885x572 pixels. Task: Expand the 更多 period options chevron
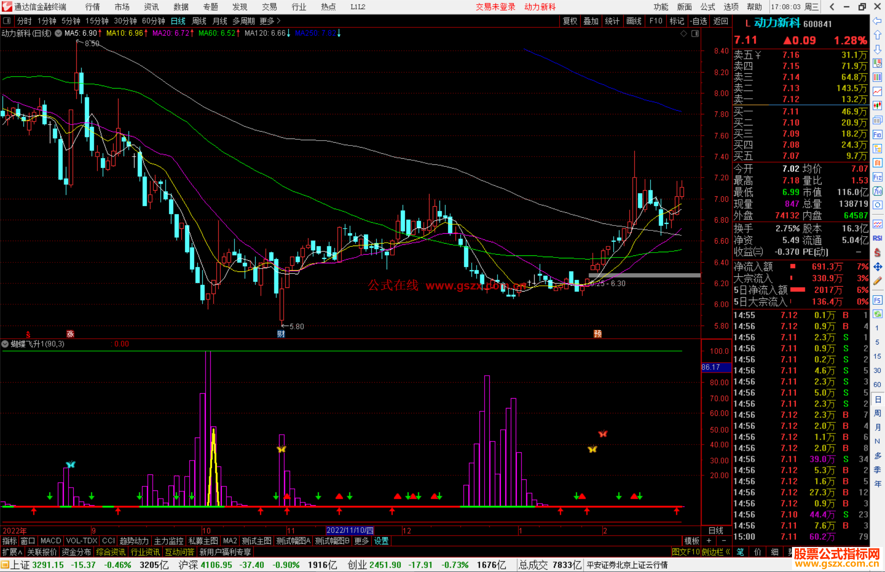(279, 21)
